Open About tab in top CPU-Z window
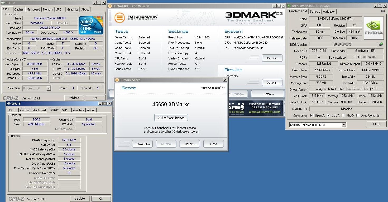388x202 pixels. click(x=85, y=9)
